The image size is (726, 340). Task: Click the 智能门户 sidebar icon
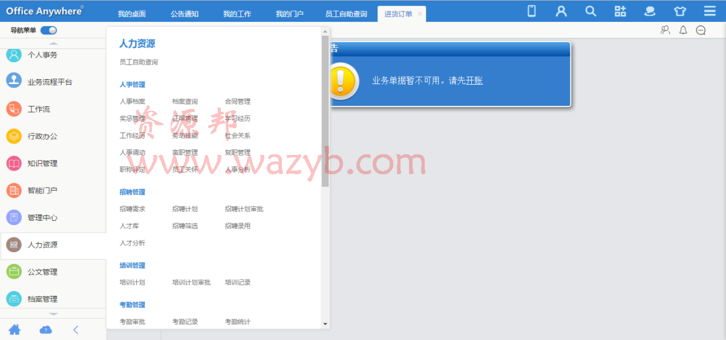coord(14,191)
